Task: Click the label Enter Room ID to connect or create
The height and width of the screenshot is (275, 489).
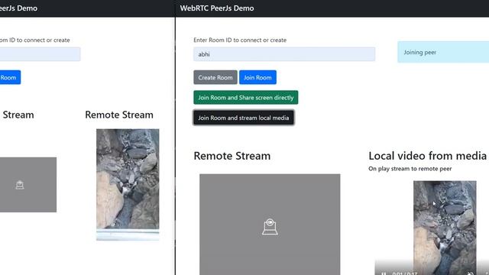Action: pyautogui.click(x=240, y=40)
